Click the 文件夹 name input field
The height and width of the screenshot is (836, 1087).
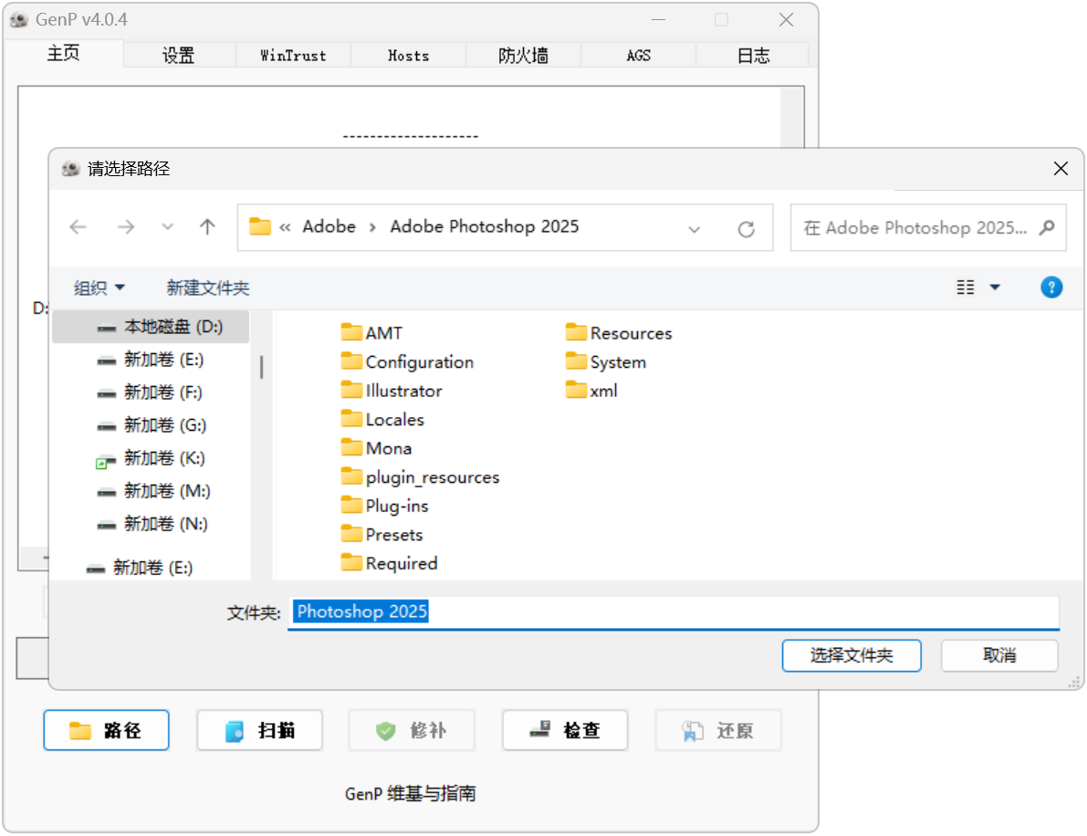pyautogui.click(x=674, y=612)
